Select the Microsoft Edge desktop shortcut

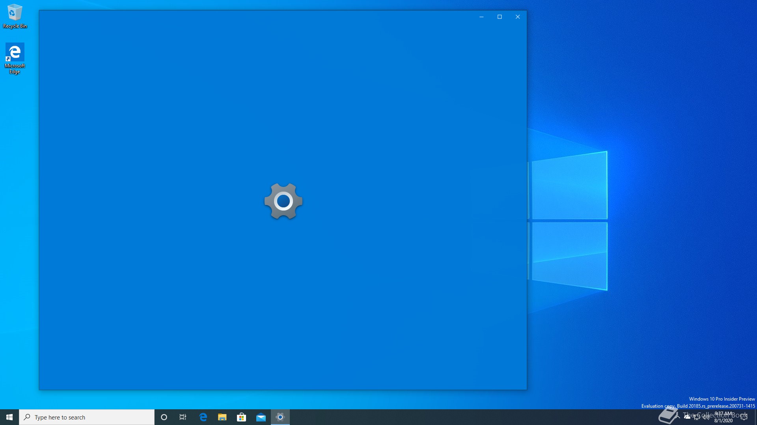pyautogui.click(x=15, y=57)
